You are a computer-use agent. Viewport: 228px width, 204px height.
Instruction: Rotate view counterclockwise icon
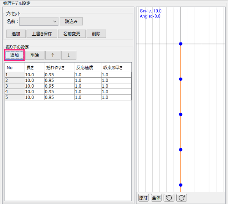[x=169, y=198]
